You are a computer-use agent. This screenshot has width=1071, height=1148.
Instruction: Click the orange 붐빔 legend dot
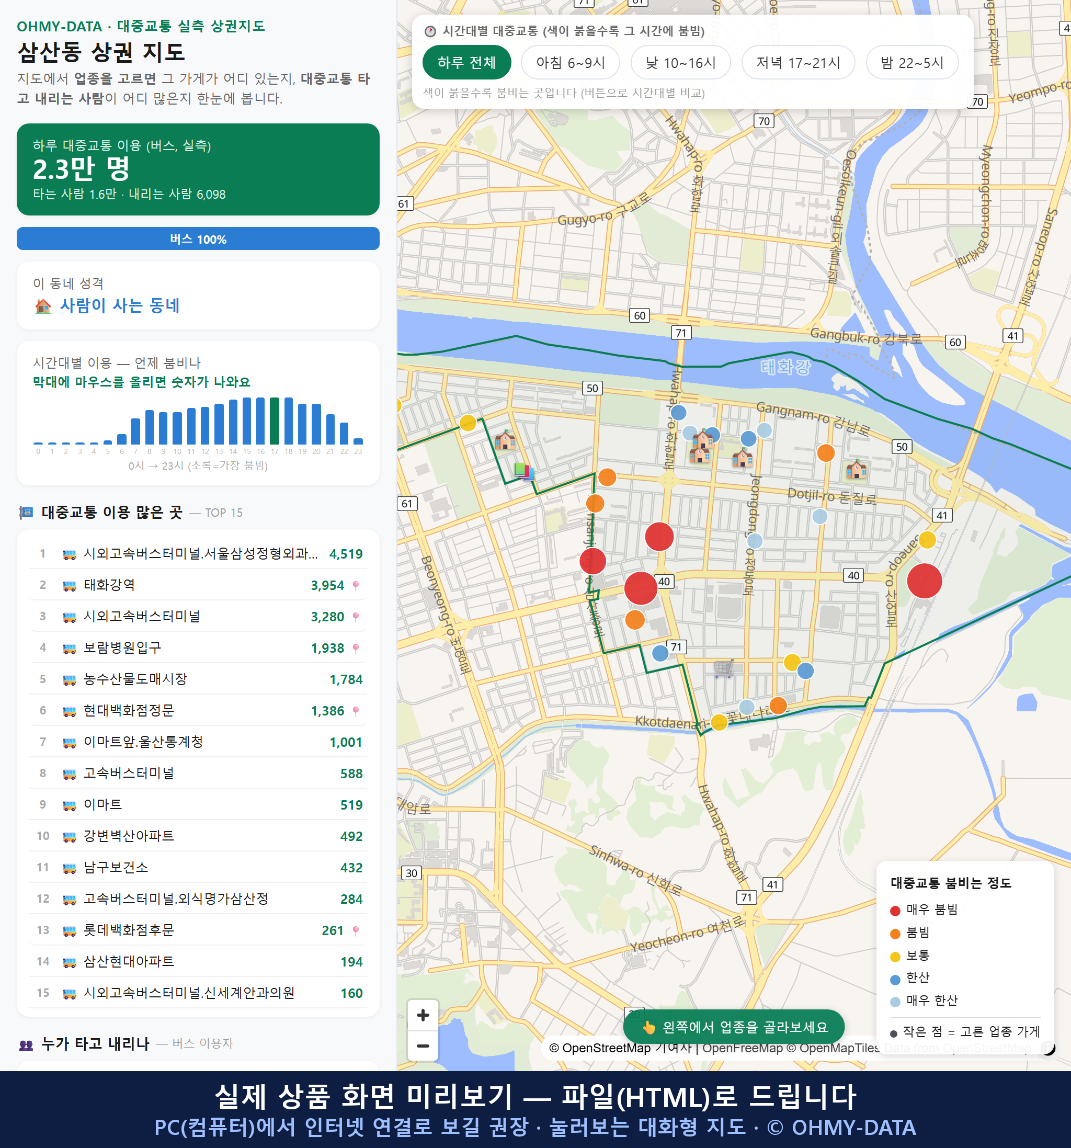[x=895, y=934]
